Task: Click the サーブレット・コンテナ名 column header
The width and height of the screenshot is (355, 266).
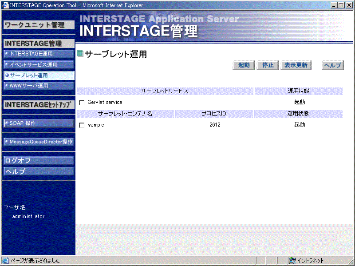Action: click(125, 114)
